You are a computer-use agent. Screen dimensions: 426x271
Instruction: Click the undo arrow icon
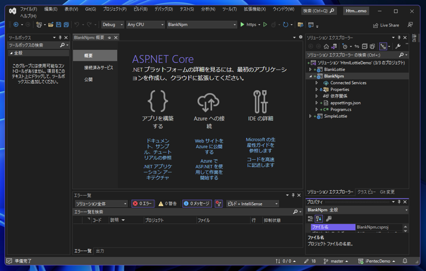point(77,25)
